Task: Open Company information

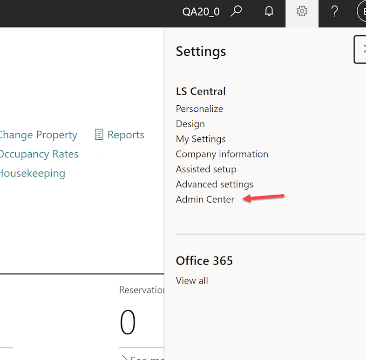Action: click(x=222, y=154)
